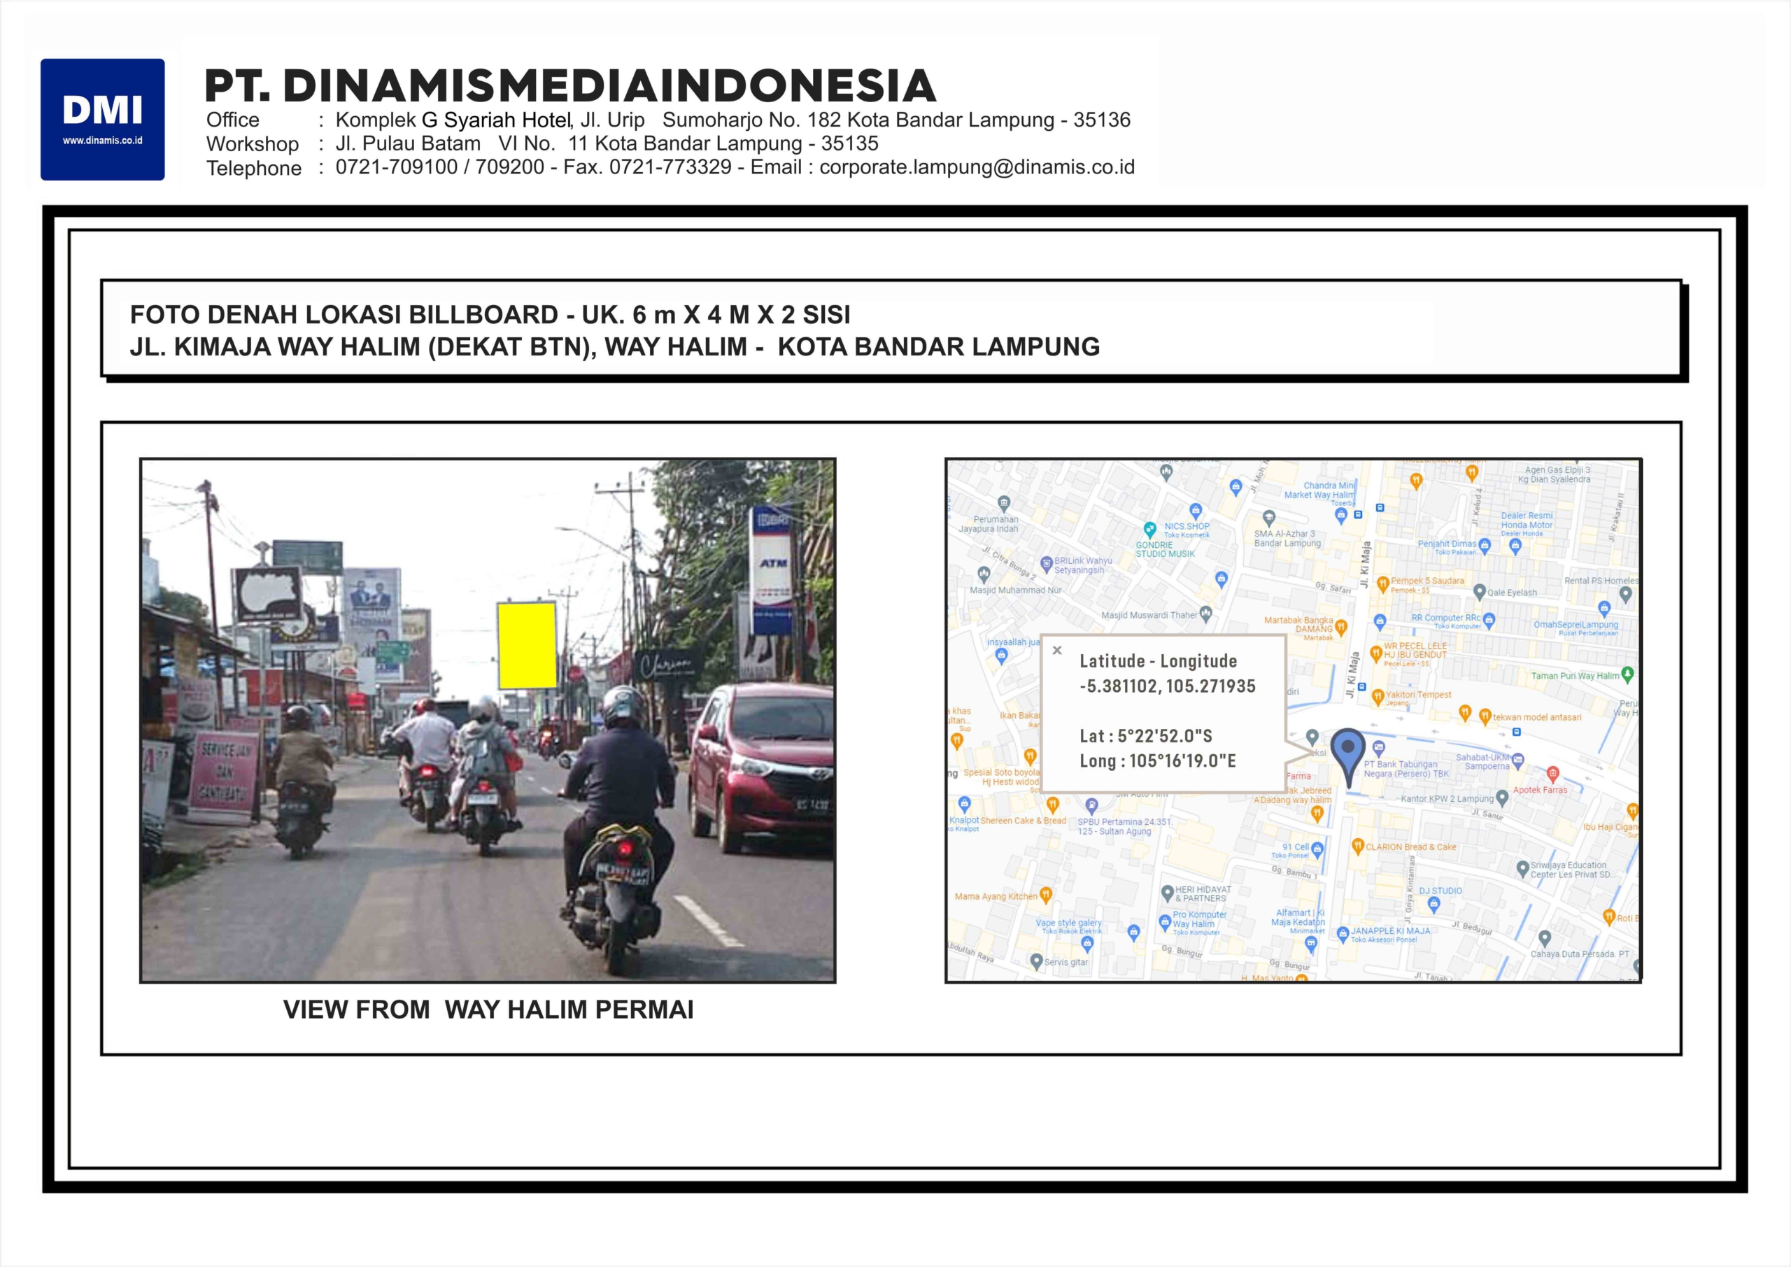Click the blue DMI company logo
The width and height of the screenshot is (1791, 1267).
(x=102, y=120)
